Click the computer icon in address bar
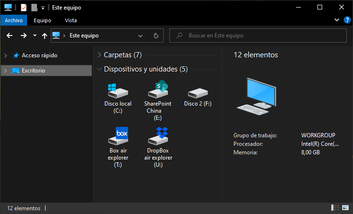The width and height of the screenshot is (353, 214). (56, 35)
